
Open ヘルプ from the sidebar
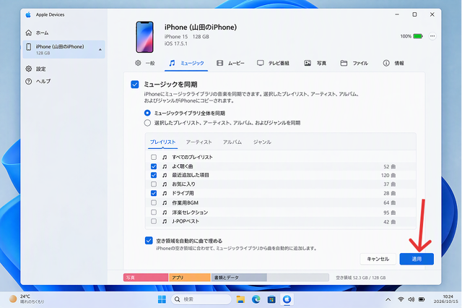[x=38, y=81]
